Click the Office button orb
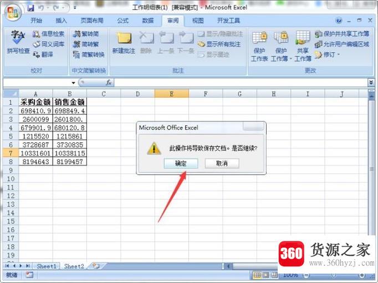The height and width of the screenshot is (283, 378). (13, 13)
